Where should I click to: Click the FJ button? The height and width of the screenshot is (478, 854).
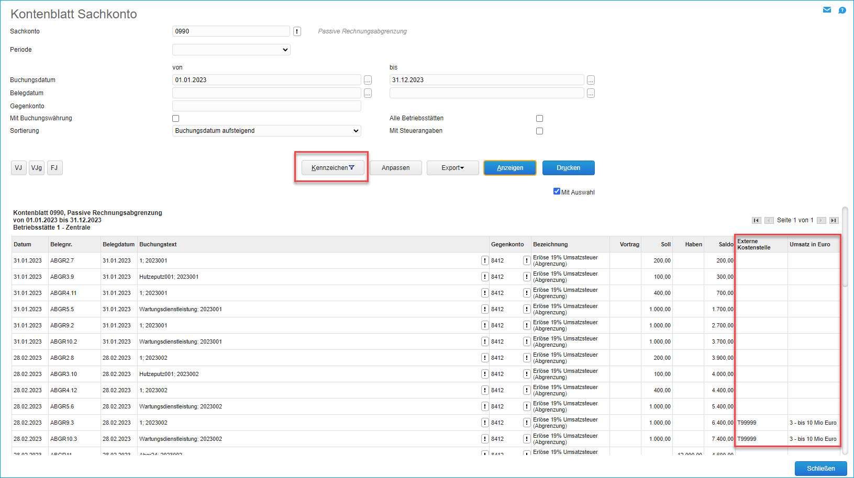coord(54,168)
